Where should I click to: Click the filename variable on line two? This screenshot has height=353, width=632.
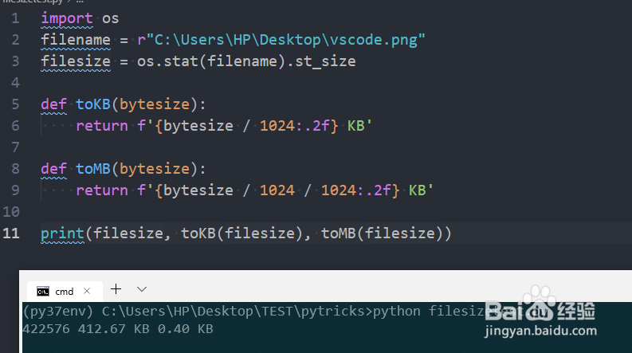pyautogui.click(x=76, y=40)
